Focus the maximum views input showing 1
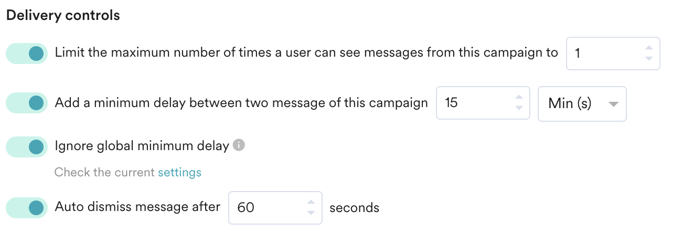Image resolution: width=683 pixels, height=243 pixels. click(x=603, y=54)
